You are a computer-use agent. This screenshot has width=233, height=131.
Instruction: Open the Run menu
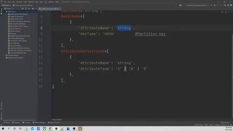point(37,2)
